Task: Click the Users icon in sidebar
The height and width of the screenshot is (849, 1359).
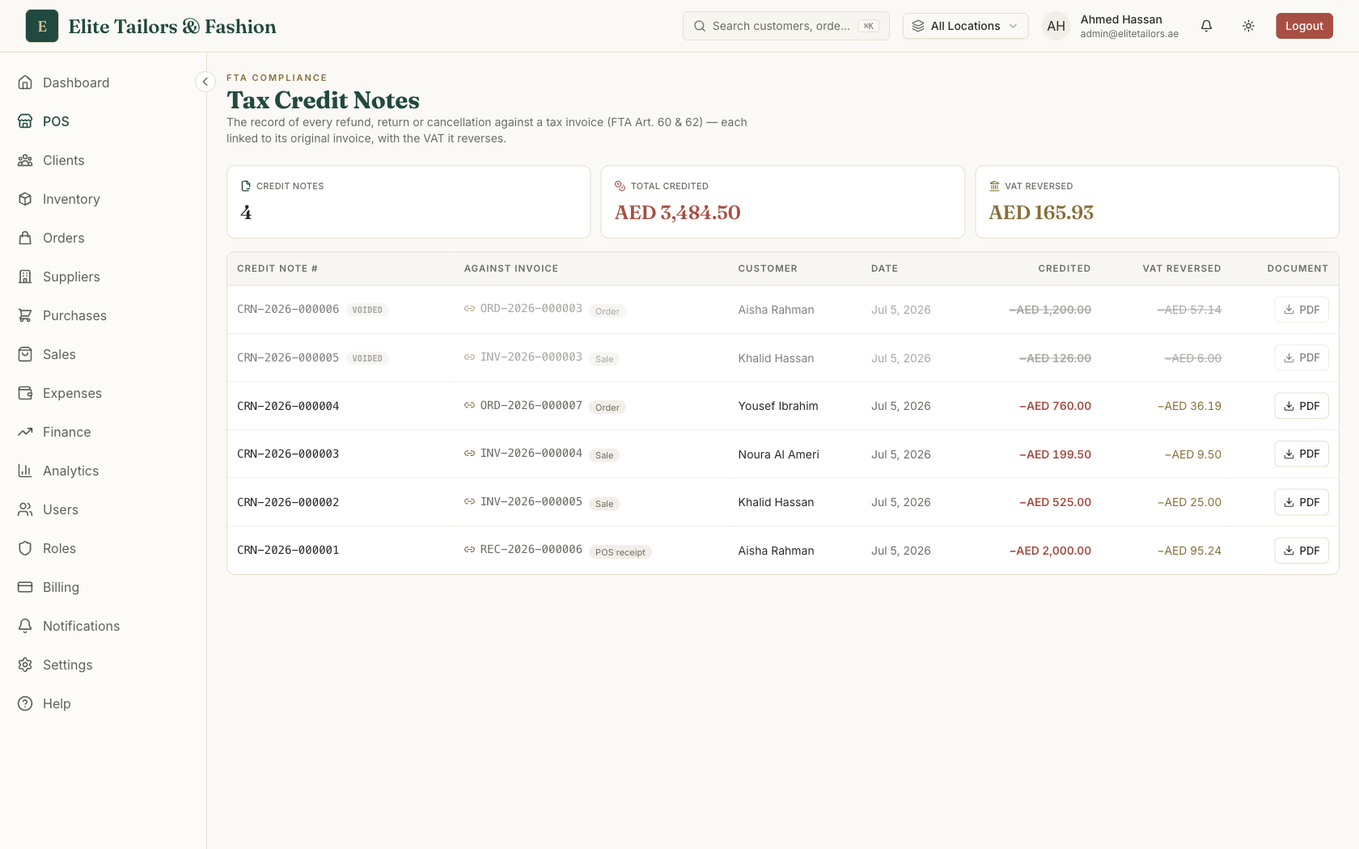Action: (x=25, y=509)
